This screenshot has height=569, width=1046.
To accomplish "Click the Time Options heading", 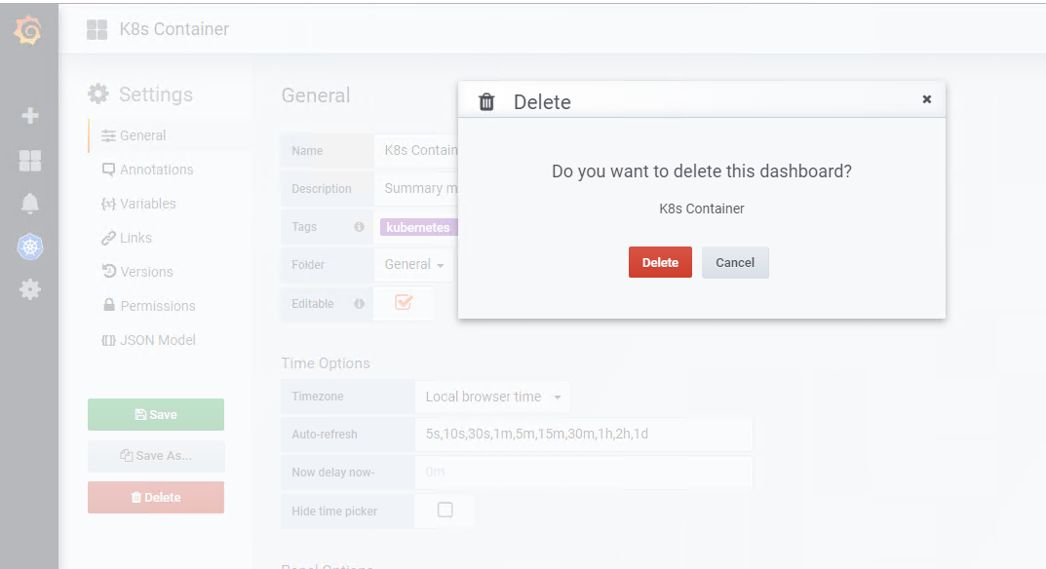I will (326, 363).
